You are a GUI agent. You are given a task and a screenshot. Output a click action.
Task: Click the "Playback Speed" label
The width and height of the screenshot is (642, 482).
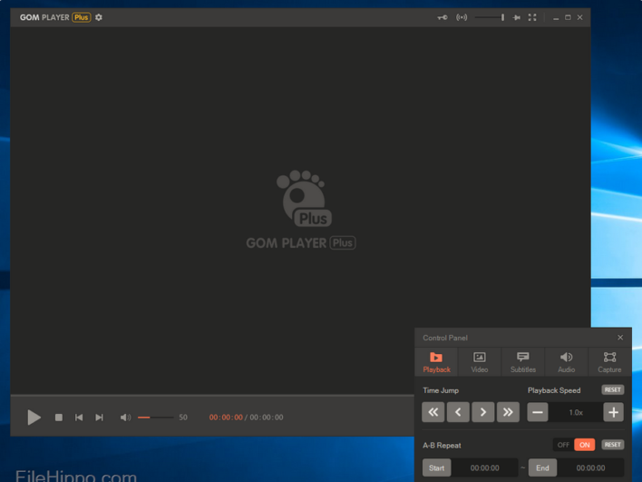554,390
